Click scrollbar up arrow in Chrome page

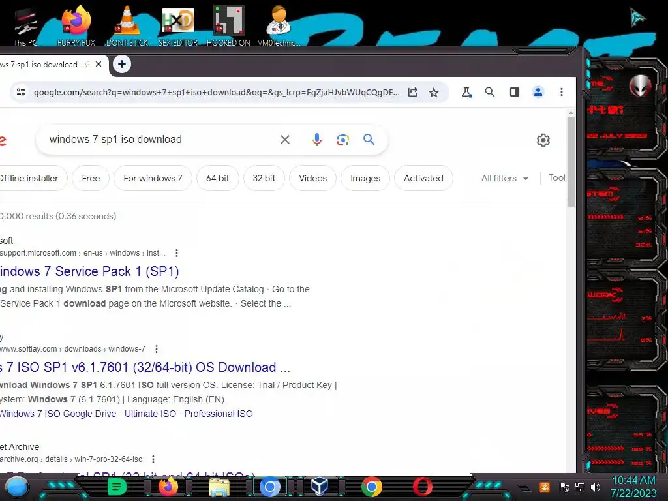tap(571, 113)
